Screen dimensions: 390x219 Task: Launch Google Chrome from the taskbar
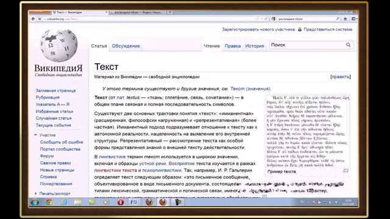click(x=49, y=202)
